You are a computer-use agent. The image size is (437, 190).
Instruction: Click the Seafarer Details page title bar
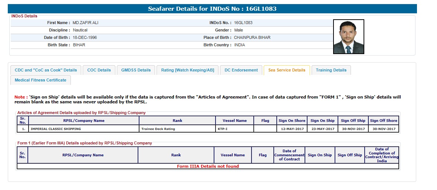point(212,9)
